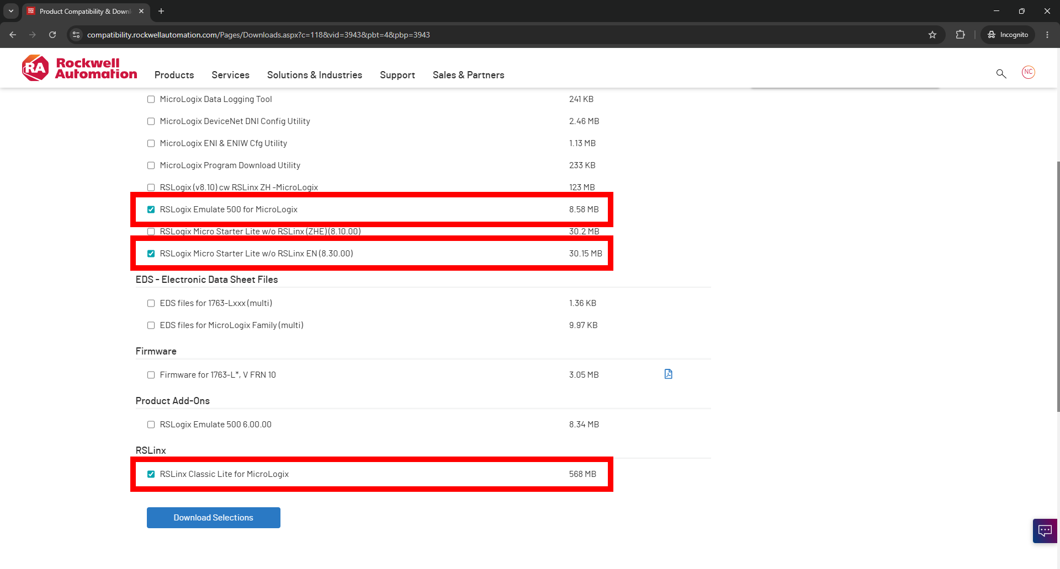This screenshot has width=1060, height=569.
Task: Close the Product Compatibility tab
Action: 141,11
